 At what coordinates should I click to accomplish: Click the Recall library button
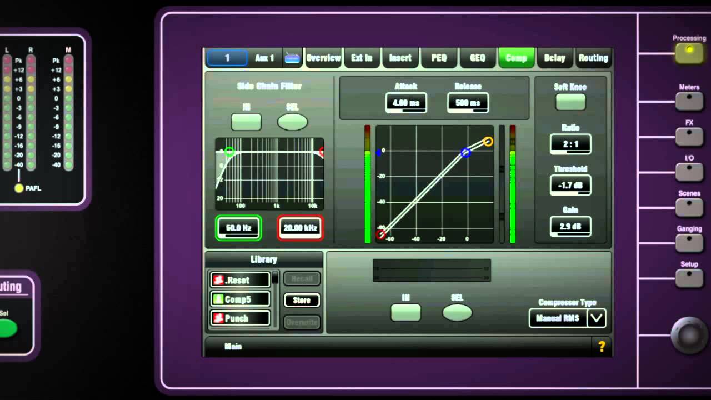pyautogui.click(x=302, y=278)
